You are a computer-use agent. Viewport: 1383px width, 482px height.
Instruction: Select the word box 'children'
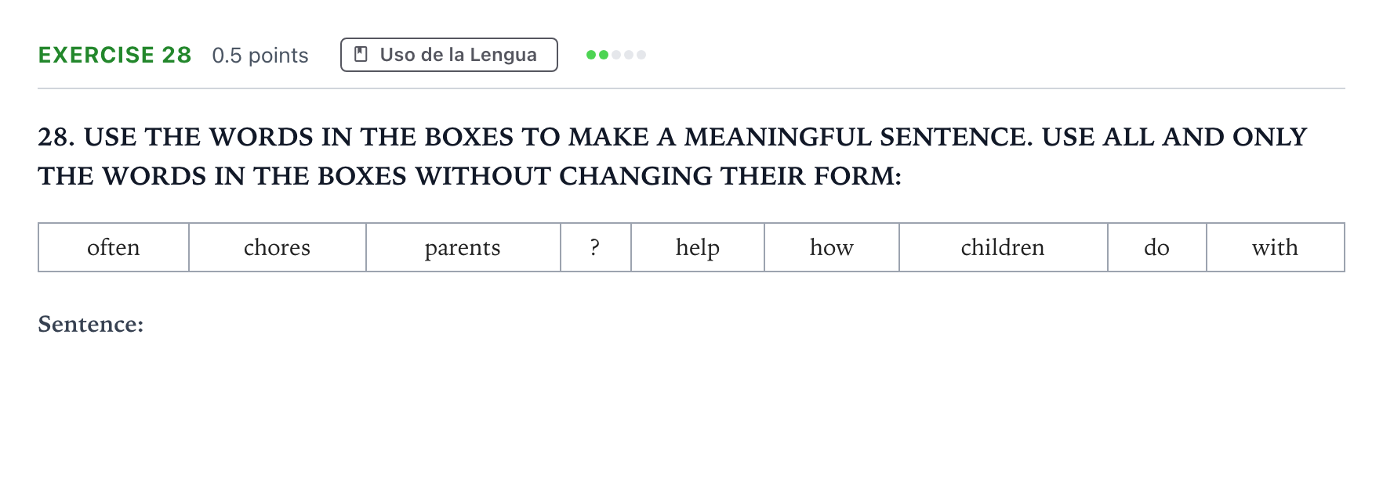tap(1004, 247)
